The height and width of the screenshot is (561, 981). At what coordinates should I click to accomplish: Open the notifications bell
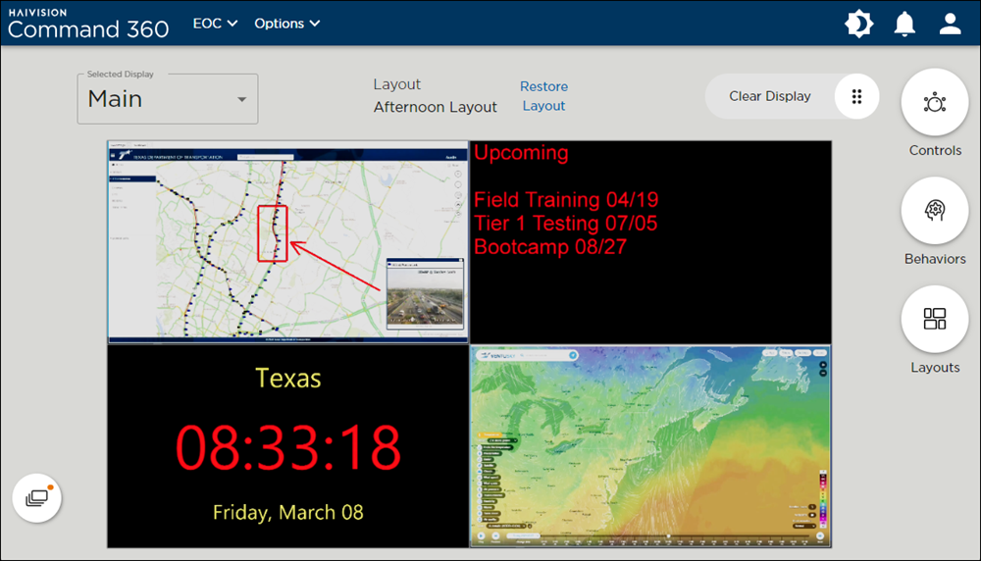(904, 24)
